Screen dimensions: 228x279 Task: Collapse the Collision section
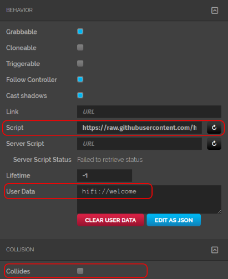click(x=215, y=250)
